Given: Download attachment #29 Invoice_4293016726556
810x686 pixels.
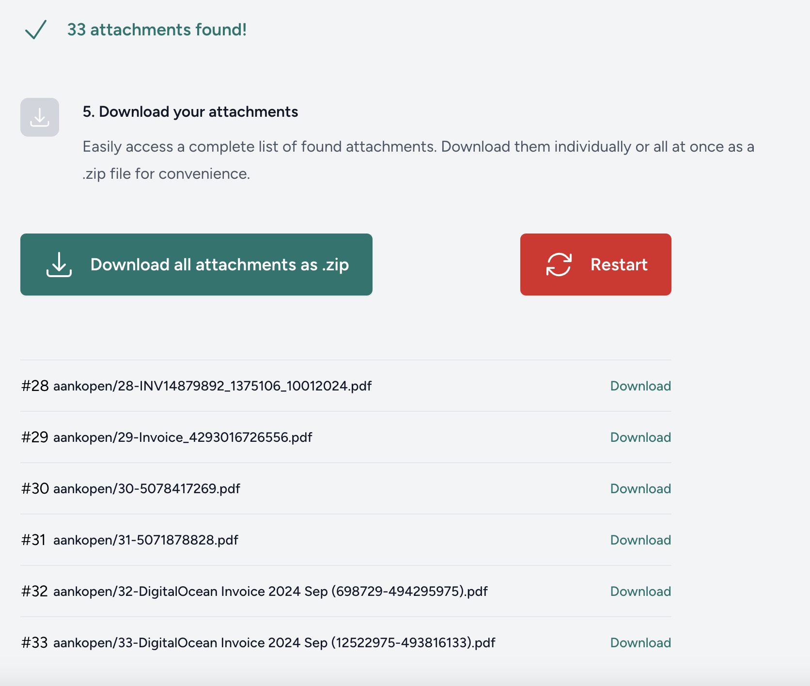Looking at the screenshot, I should (640, 437).
